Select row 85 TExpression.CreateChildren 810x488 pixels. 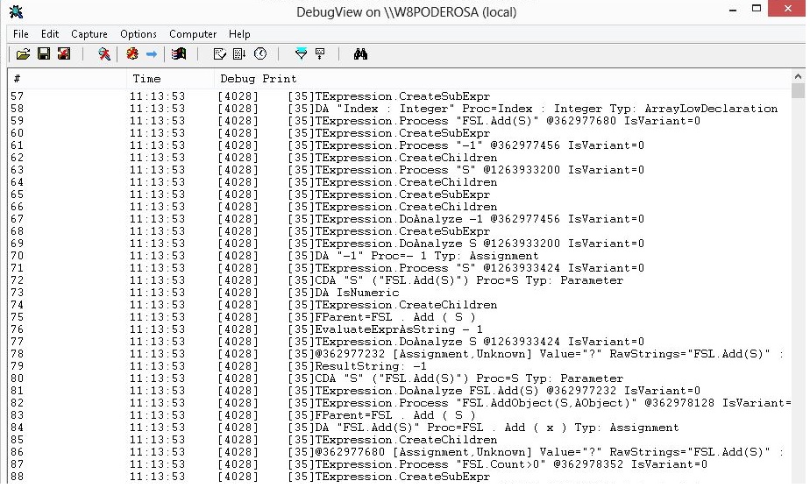pos(400,440)
